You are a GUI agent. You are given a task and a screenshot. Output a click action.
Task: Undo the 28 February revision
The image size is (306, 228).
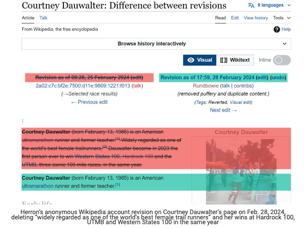coord(278,78)
